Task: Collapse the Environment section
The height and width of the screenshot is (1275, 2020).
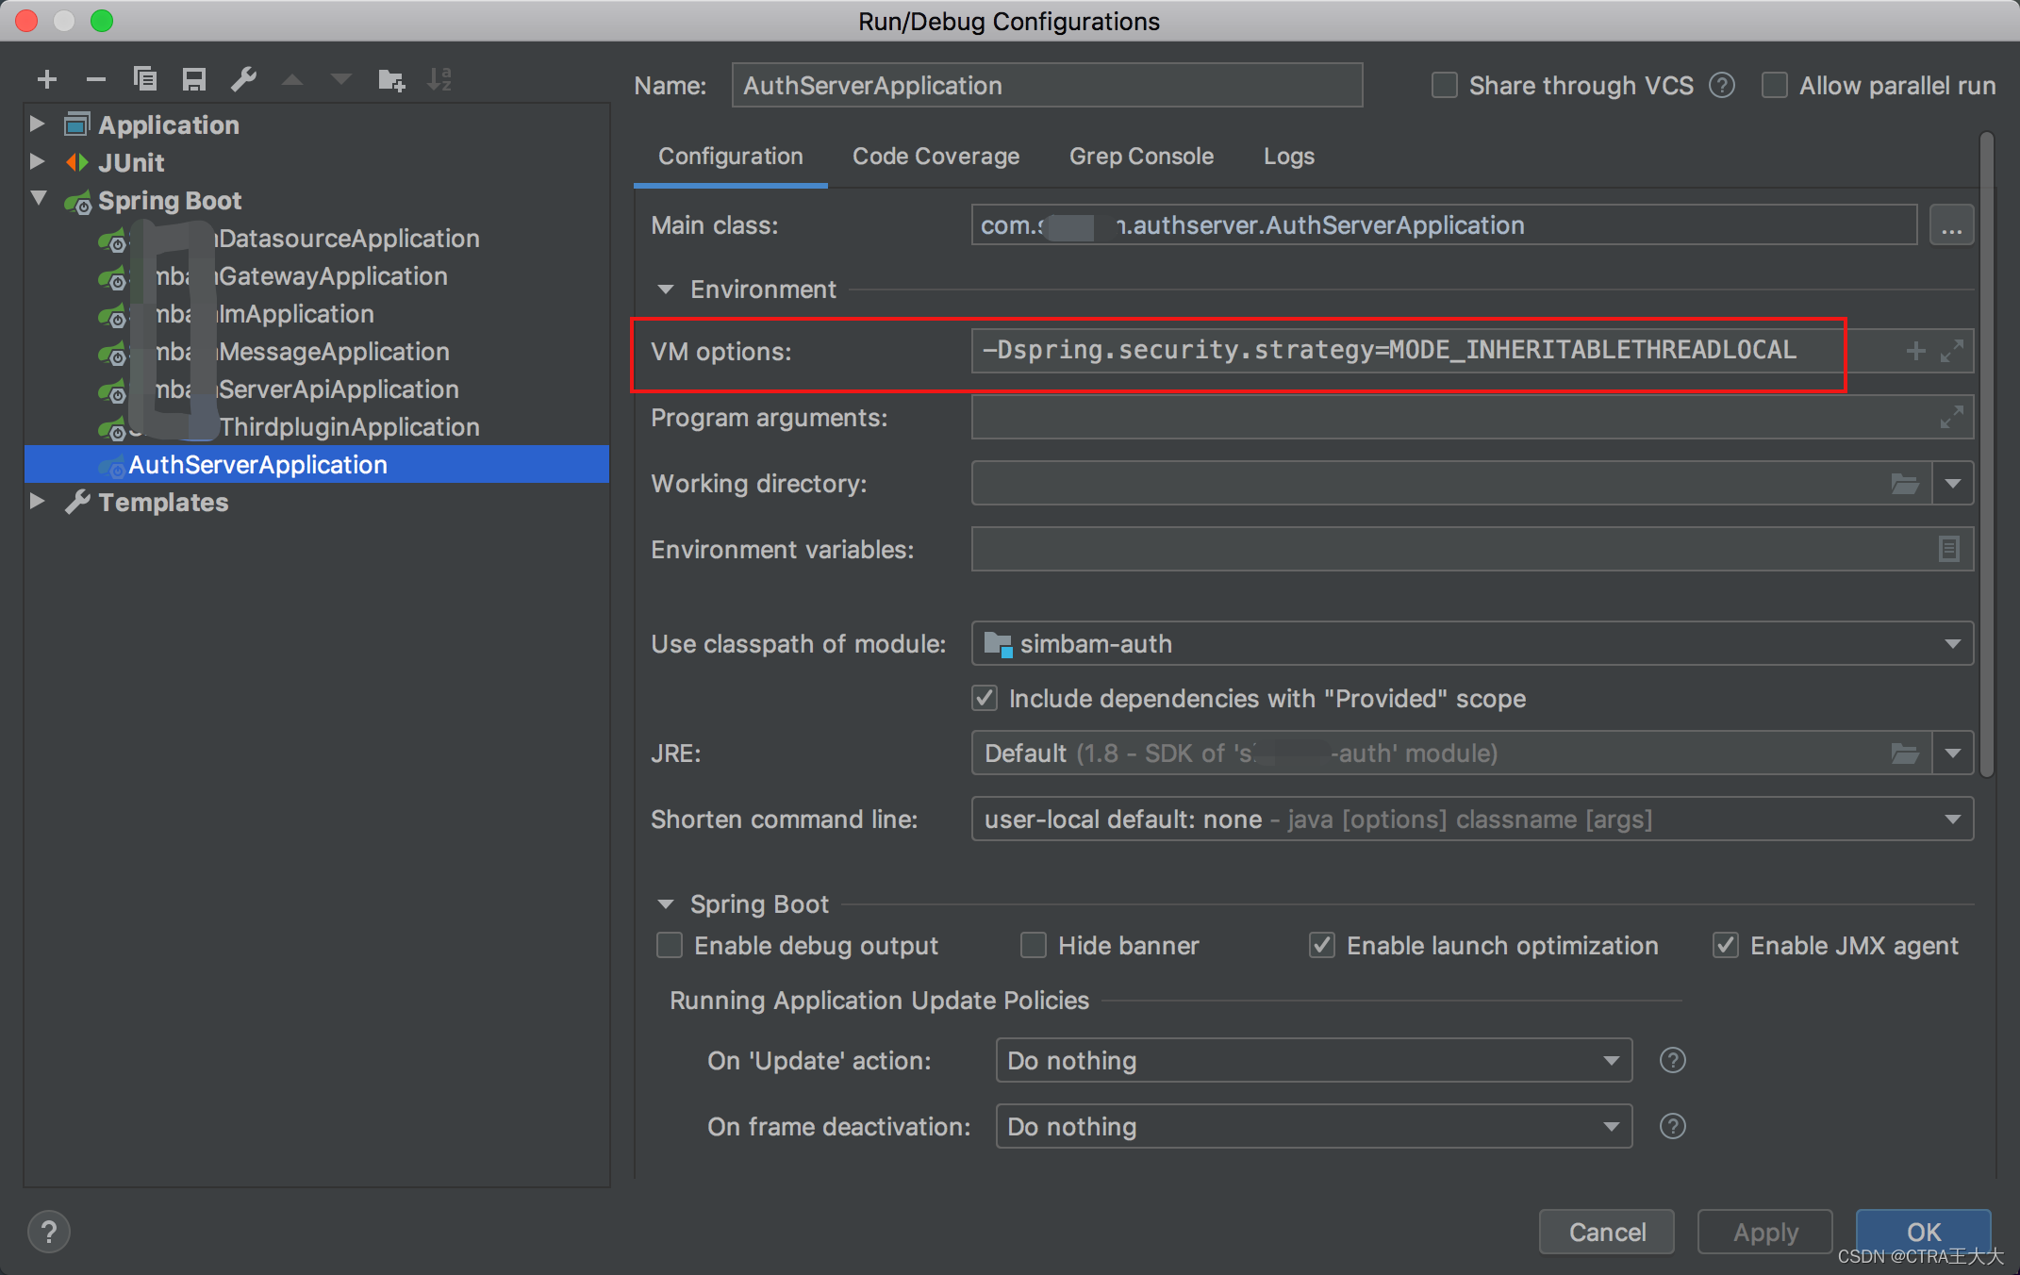Action: tap(666, 290)
